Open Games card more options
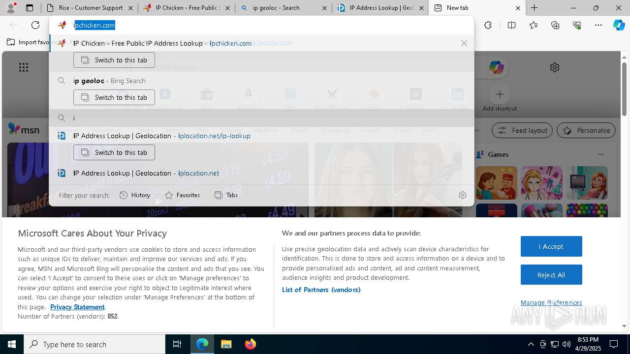This screenshot has height=354, width=630. coord(600,154)
